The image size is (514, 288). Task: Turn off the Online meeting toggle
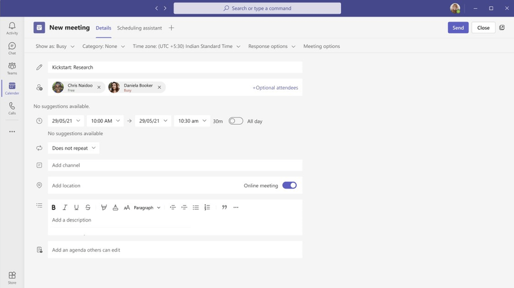coord(289,186)
